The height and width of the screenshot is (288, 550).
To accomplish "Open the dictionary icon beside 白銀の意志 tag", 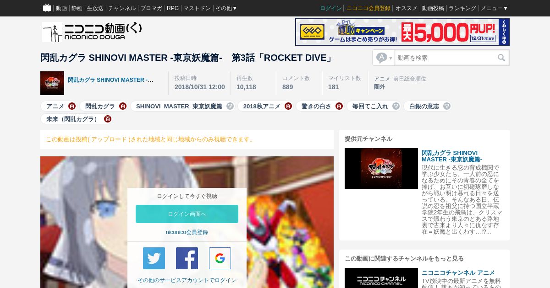I will tap(447, 106).
